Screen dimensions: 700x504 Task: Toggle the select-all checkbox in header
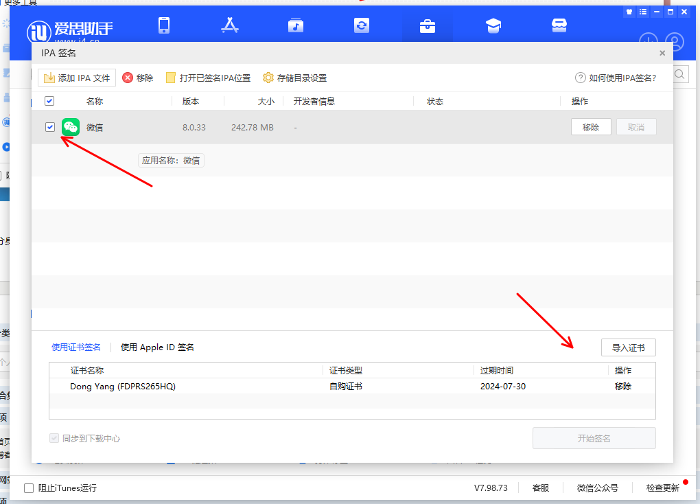point(49,101)
